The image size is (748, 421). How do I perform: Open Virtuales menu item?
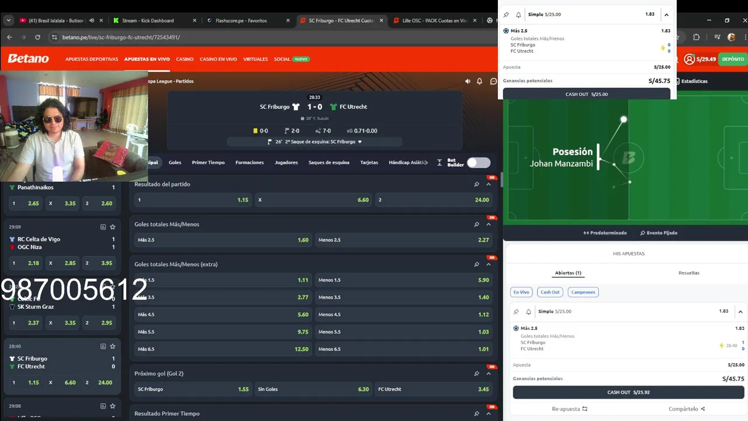point(255,59)
